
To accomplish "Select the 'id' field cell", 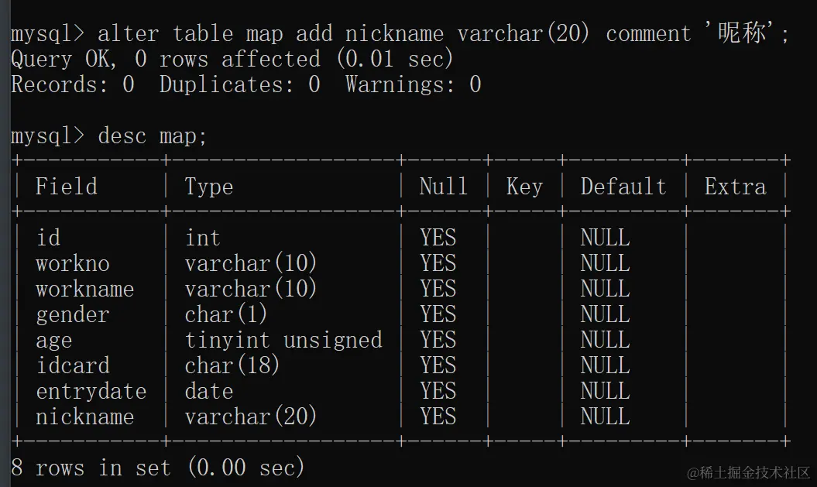I will tap(49, 238).
